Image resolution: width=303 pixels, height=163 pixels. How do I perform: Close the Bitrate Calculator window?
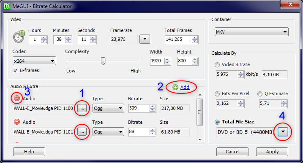[290, 5]
